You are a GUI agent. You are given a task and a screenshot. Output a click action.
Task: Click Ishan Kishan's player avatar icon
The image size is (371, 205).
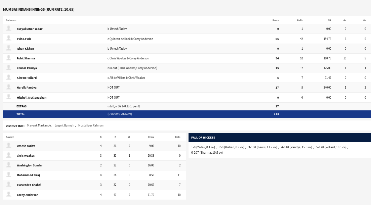point(8,48)
